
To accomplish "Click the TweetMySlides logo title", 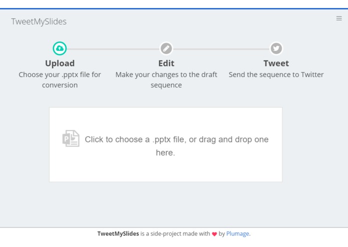I will [39, 21].
